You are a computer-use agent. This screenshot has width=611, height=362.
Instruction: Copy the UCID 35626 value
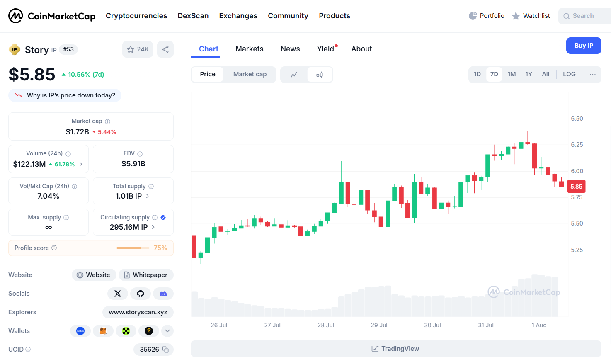(x=165, y=350)
